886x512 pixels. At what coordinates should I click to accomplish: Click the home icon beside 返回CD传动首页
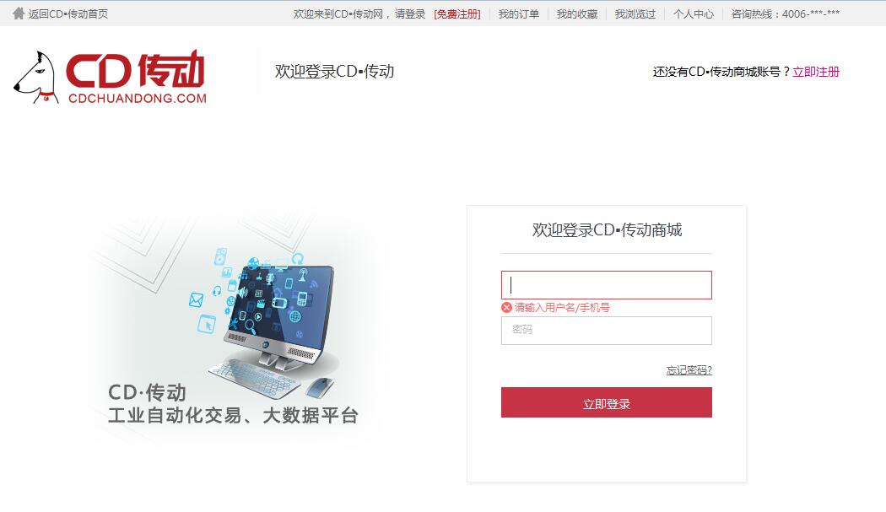click(x=19, y=13)
